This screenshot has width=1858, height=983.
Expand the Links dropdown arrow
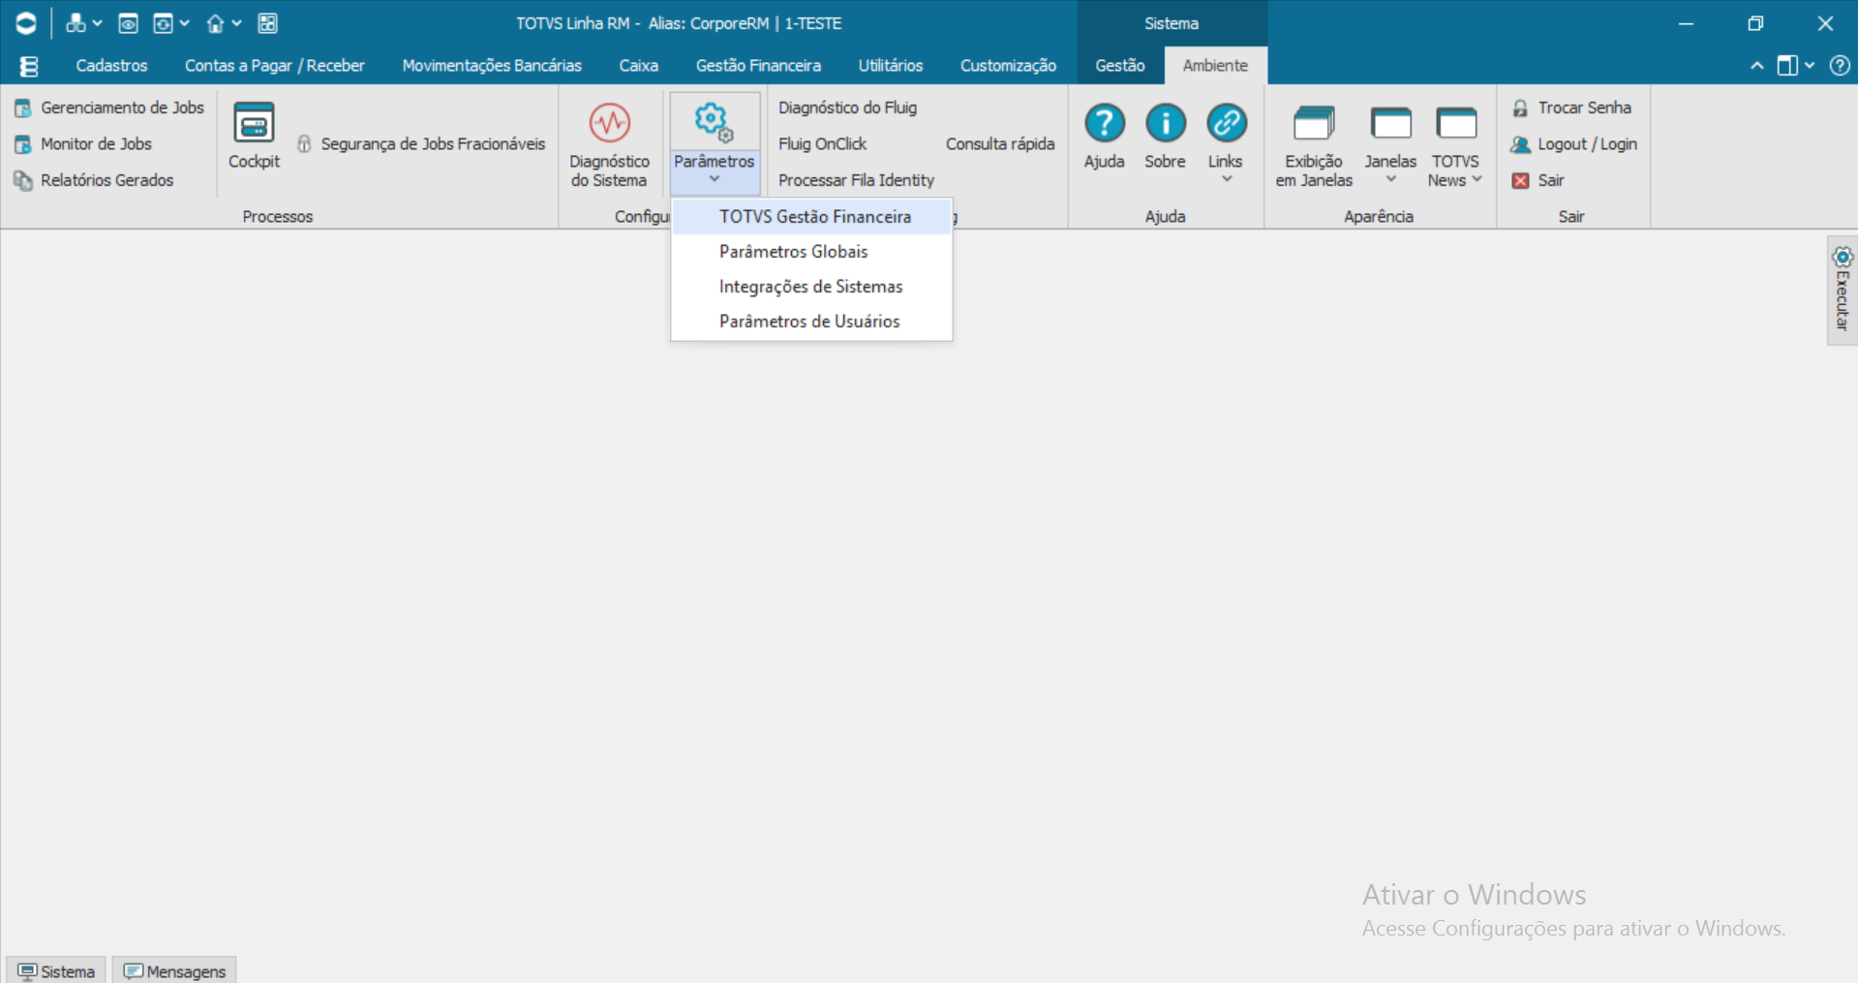1226,179
